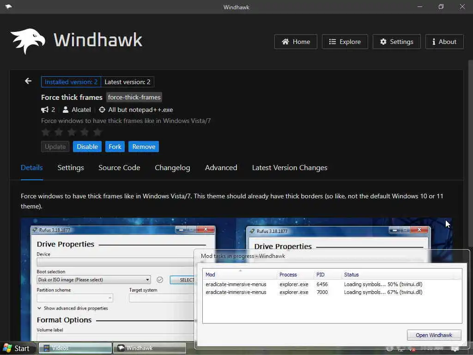This screenshot has width=473, height=355.
Task: Select the eradicate-immersive-menus row with PID 6456
Action: tap(332, 284)
